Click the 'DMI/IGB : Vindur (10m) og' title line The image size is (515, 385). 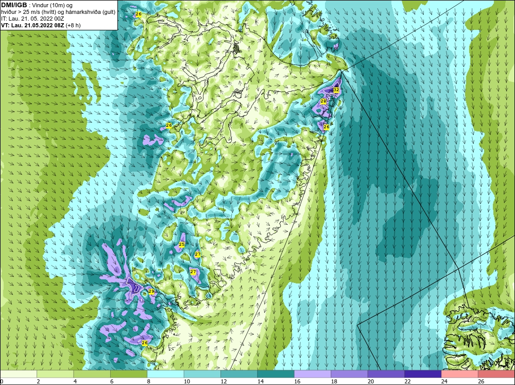[x=37, y=5]
